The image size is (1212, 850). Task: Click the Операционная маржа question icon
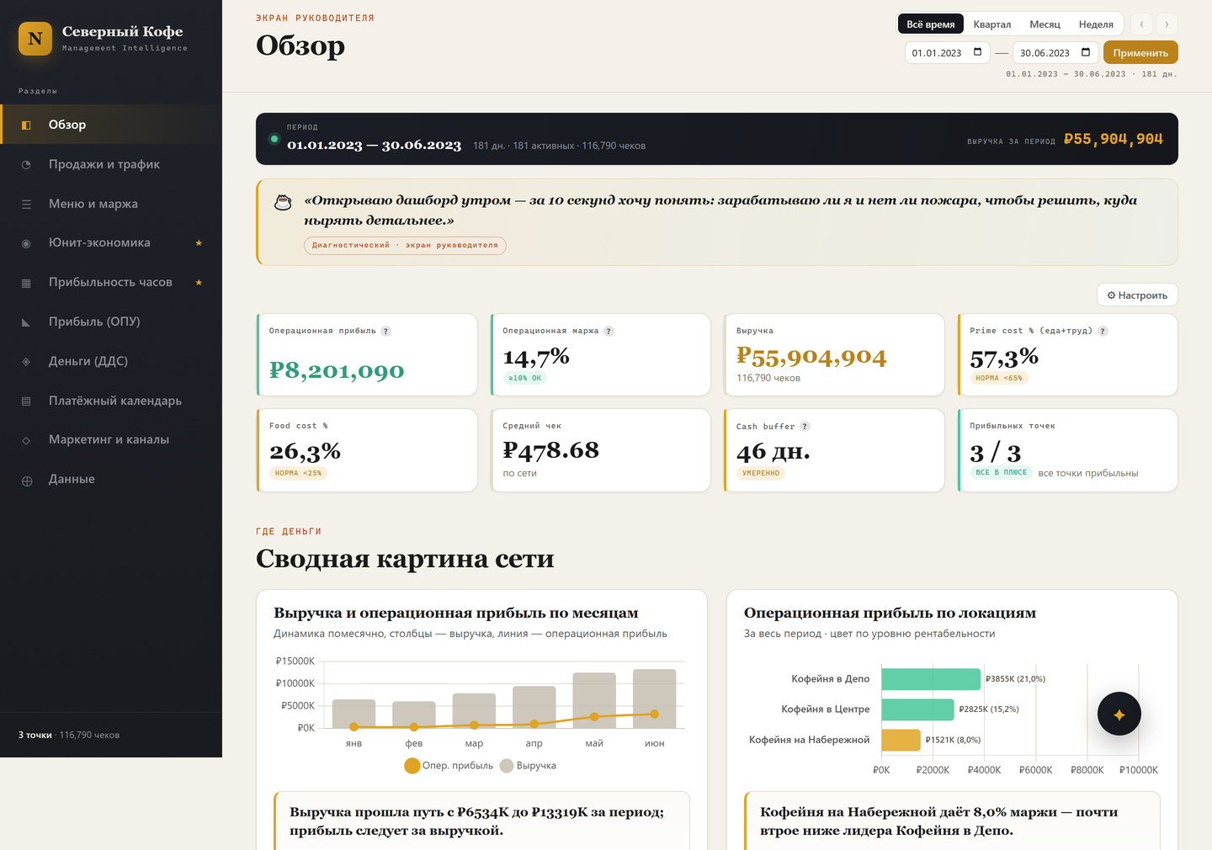[x=609, y=331]
